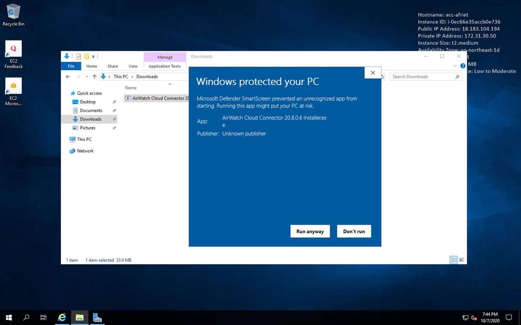Click the network tray icon
The image size is (521, 325).
pos(465,318)
